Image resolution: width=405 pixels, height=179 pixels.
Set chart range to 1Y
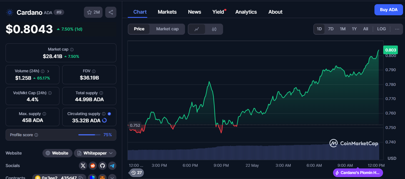354,29
